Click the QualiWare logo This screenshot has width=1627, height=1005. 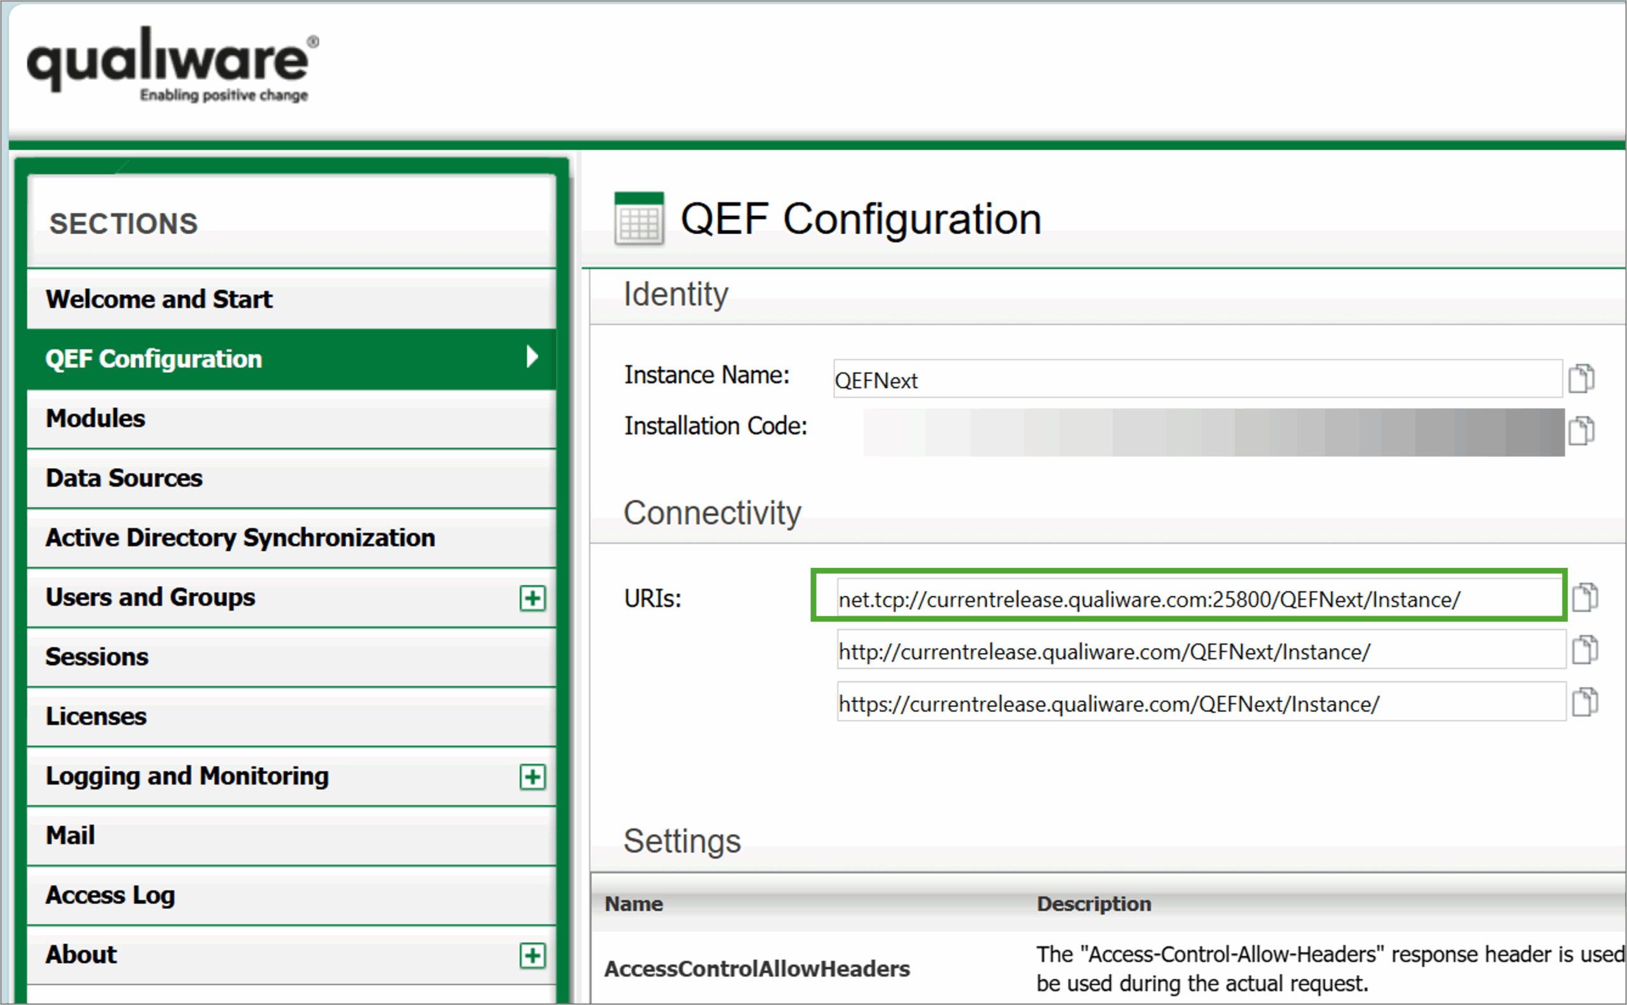pyautogui.click(x=173, y=64)
